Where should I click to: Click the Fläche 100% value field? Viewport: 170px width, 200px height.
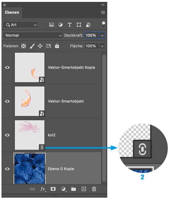[x=92, y=46]
